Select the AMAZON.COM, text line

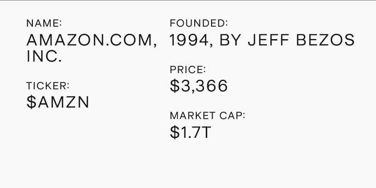tap(92, 40)
